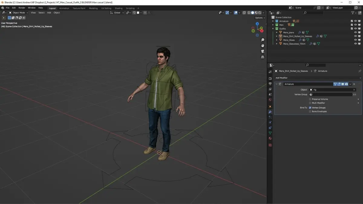Select the wireframe viewport shading mode
363x204 pixels.
click(x=249, y=13)
